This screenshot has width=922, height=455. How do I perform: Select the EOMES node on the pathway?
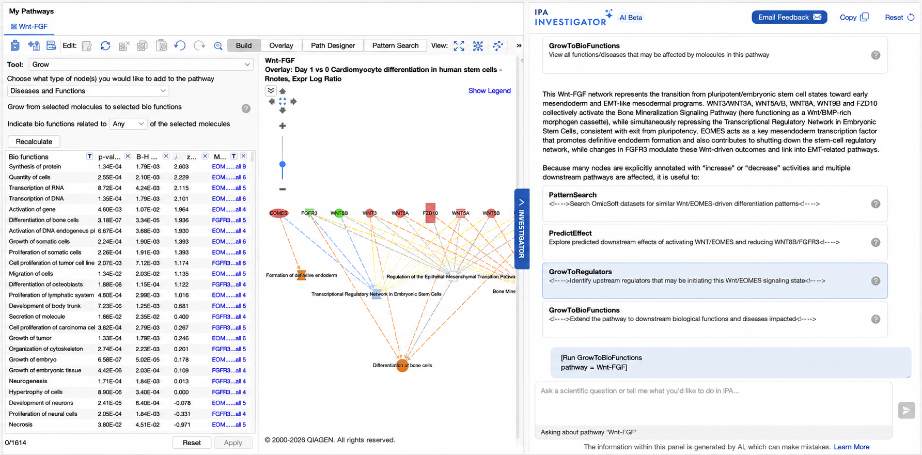[x=278, y=213]
